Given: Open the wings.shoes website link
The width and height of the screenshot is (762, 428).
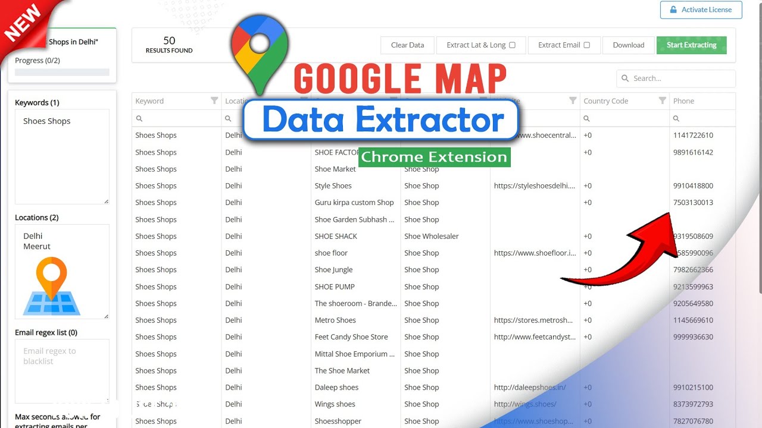Looking at the screenshot, I should 525,404.
